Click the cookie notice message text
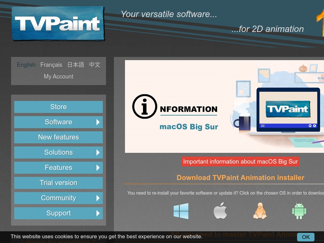 pos(106,237)
